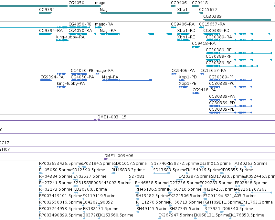The height and width of the screenshot is (220, 275).
Task: Select the CG30389-RC transcript
Action: (x=232, y=66)
